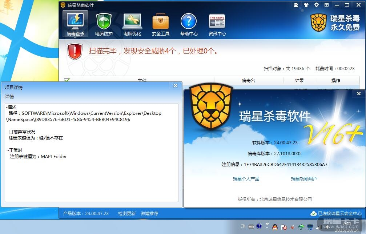Open the title bar dropdown menu icon
This screenshot has width=366, height=234.
[x=326, y=5]
